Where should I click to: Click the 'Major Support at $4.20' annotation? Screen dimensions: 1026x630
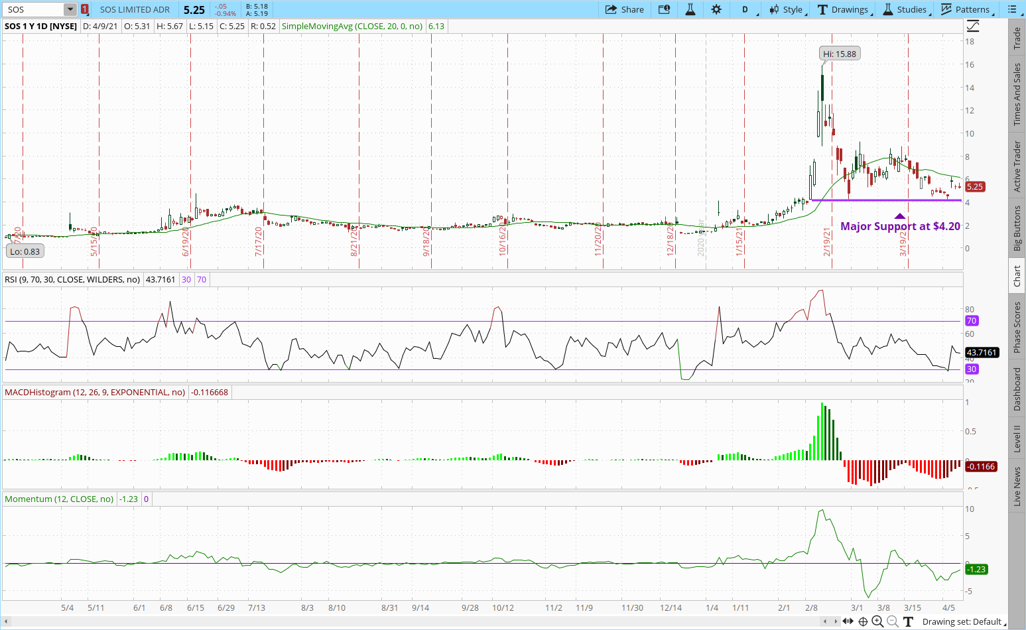pos(900,226)
